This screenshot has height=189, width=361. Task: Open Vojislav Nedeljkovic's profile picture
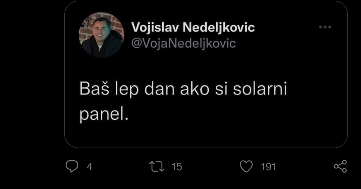pos(101,35)
